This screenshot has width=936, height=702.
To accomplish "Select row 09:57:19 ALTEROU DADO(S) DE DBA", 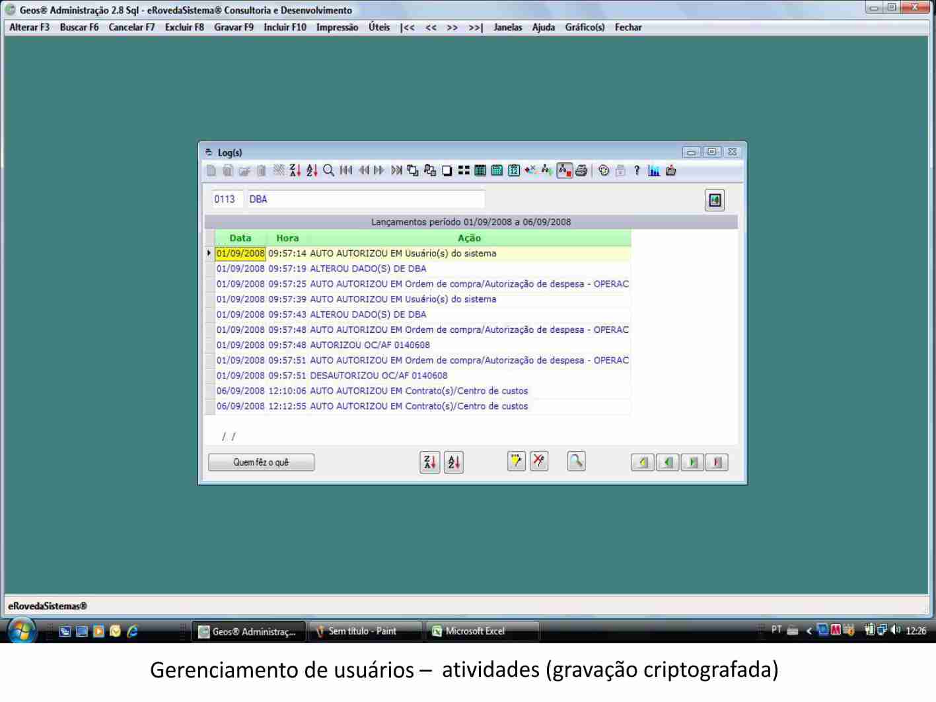I will click(423, 269).
